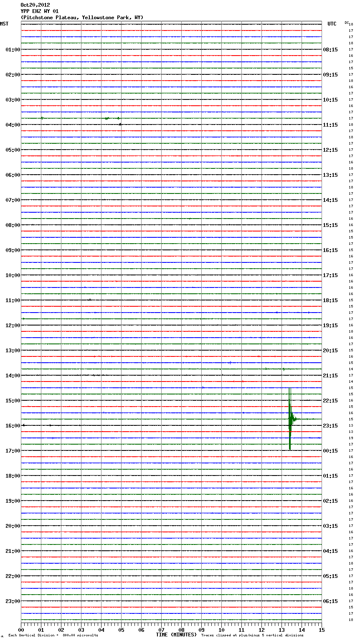Image resolution: width=355 pixels, height=641 pixels.
Task: Click the minute 15 tick label
Action: 322,630
